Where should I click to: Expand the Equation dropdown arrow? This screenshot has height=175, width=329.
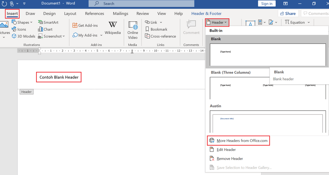click(308, 22)
